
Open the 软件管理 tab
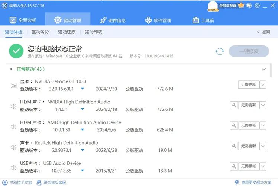pyautogui.click(x=158, y=20)
